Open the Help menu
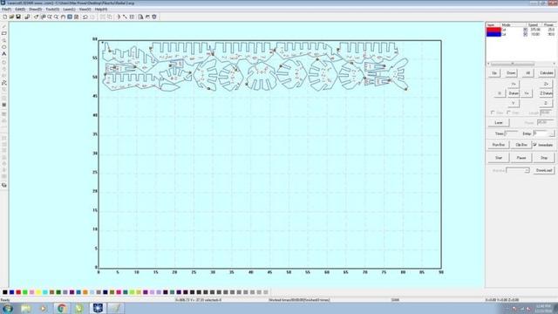The height and width of the screenshot is (314, 558). 101,9
